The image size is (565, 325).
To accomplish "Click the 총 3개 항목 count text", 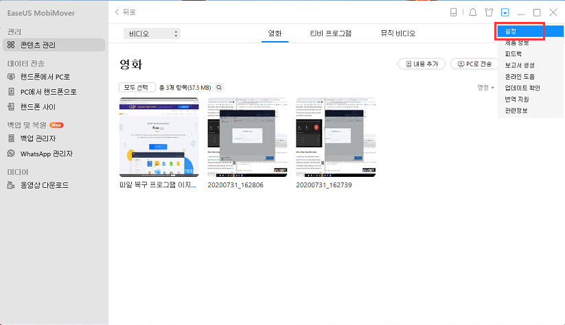I will [x=185, y=88].
